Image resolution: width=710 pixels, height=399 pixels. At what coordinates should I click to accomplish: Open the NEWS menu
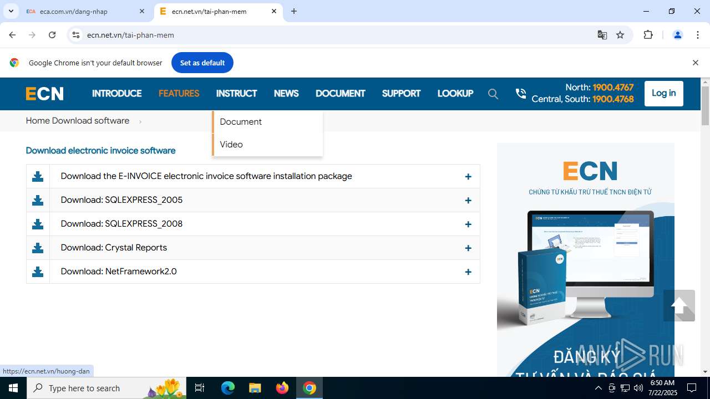click(x=286, y=94)
